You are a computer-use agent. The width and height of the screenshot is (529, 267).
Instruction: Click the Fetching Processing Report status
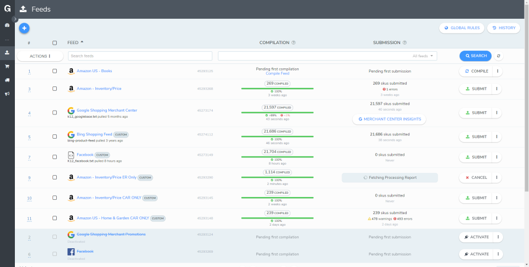[390, 178]
